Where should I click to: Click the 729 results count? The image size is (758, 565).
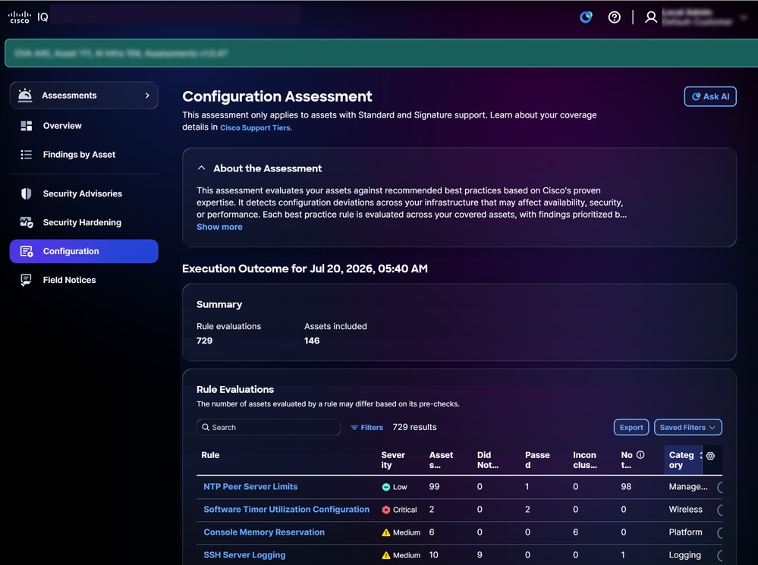414,427
